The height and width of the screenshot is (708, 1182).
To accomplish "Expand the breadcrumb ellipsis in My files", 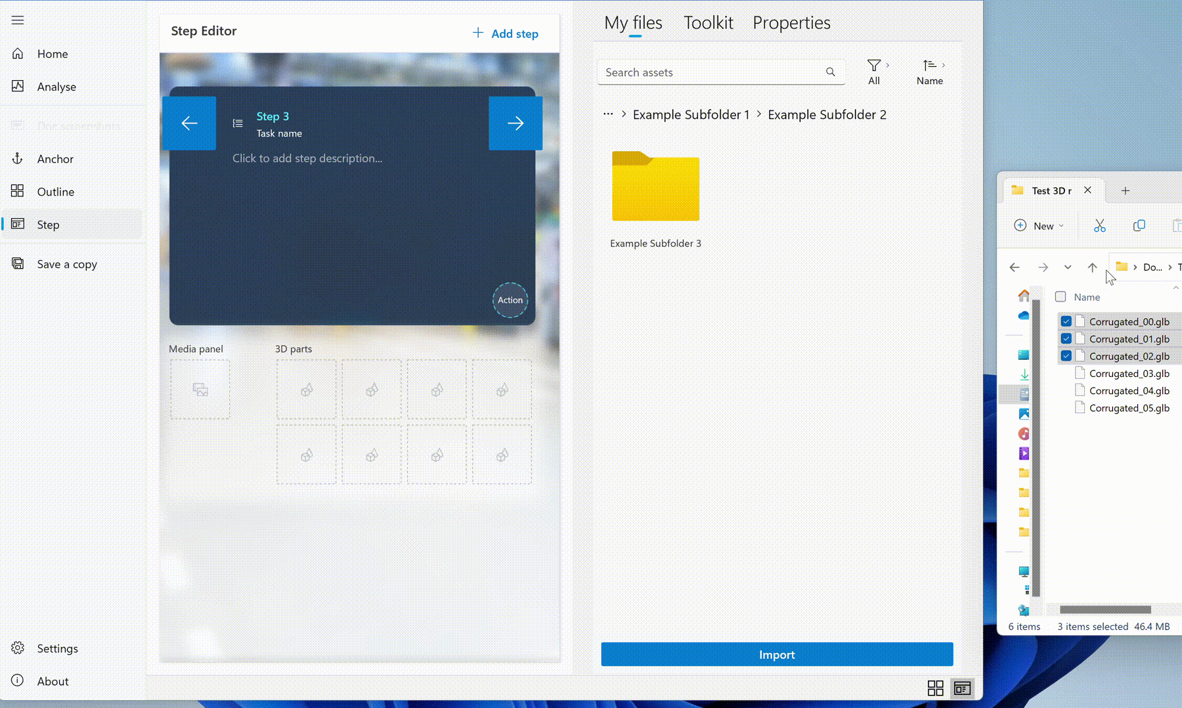I will (x=608, y=114).
